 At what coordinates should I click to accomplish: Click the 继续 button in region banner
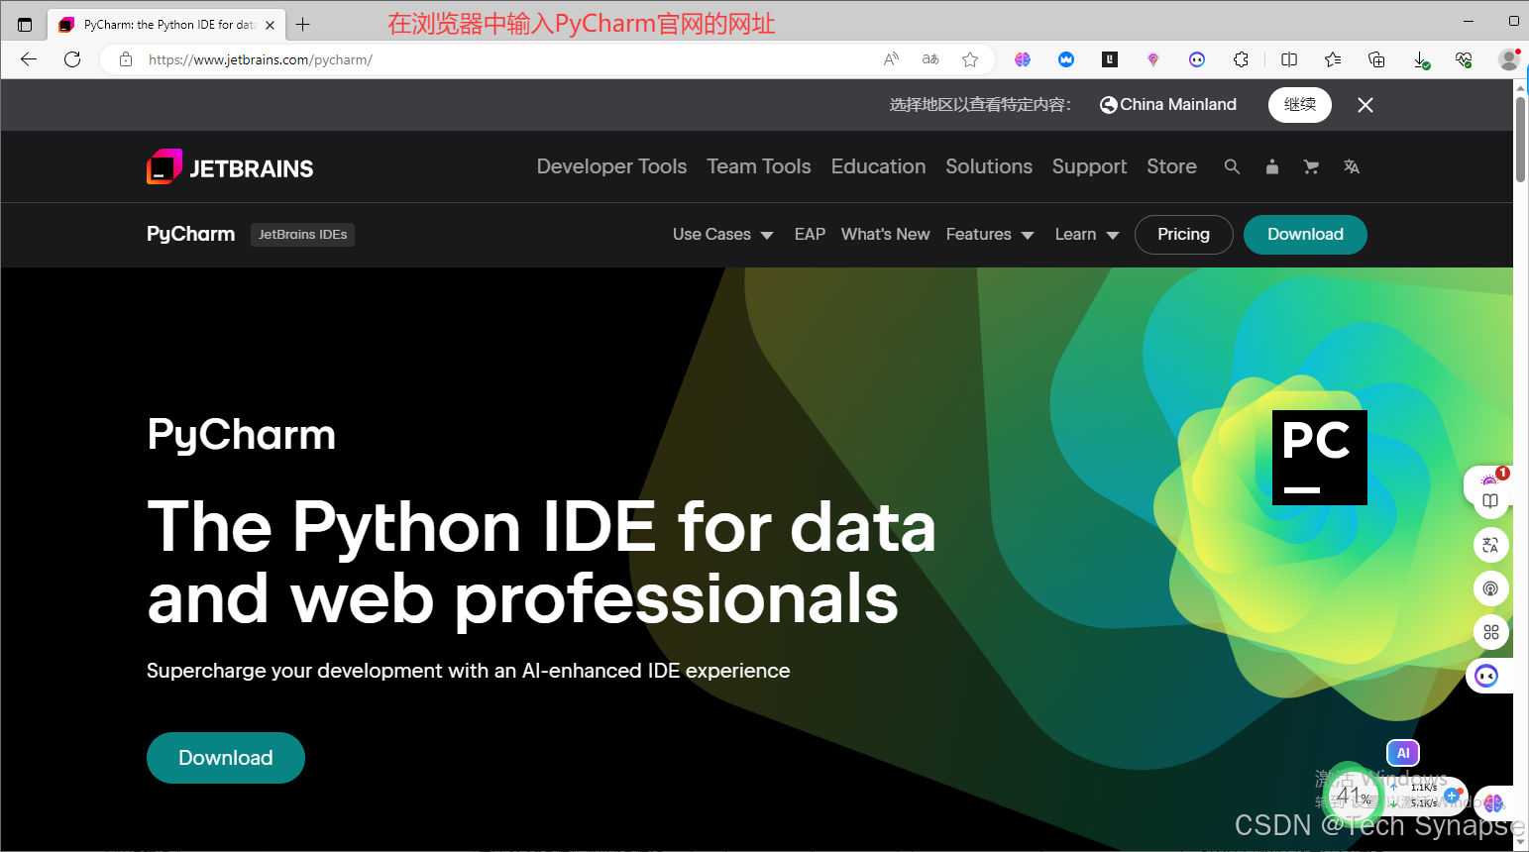click(x=1300, y=105)
